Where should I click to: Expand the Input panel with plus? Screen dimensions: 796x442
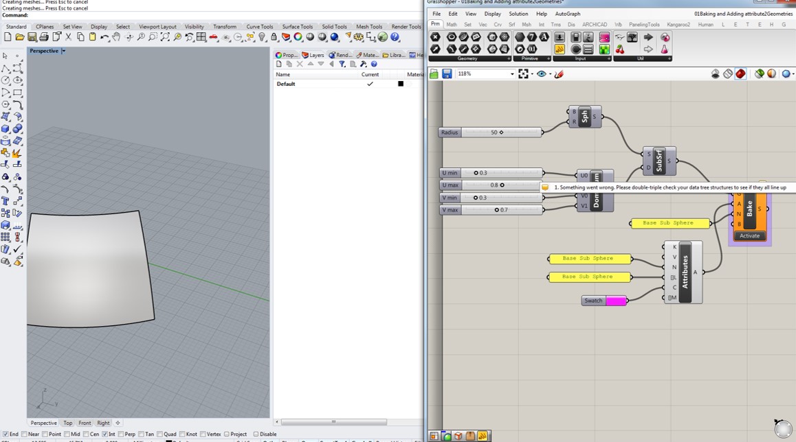pos(609,59)
